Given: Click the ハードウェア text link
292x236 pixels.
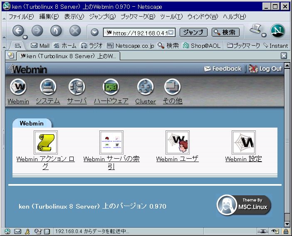Looking at the screenshot, I should (111, 101).
